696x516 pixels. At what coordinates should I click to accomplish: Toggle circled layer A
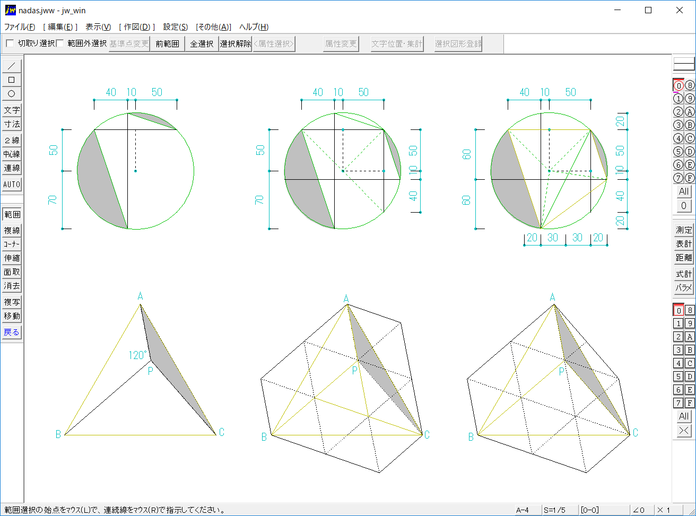click(x=690, y=112)
